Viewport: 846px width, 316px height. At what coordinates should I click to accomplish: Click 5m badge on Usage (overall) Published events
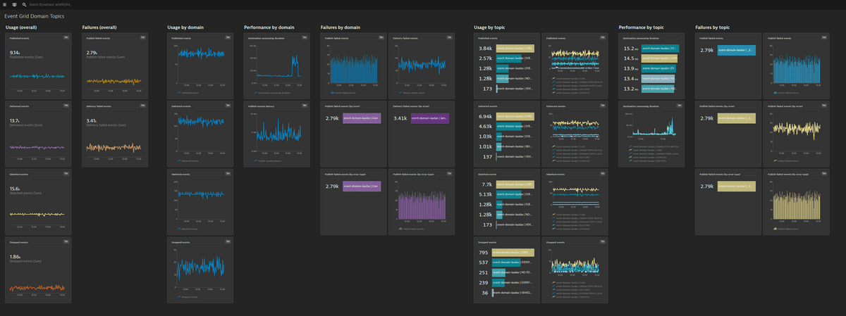66,37
